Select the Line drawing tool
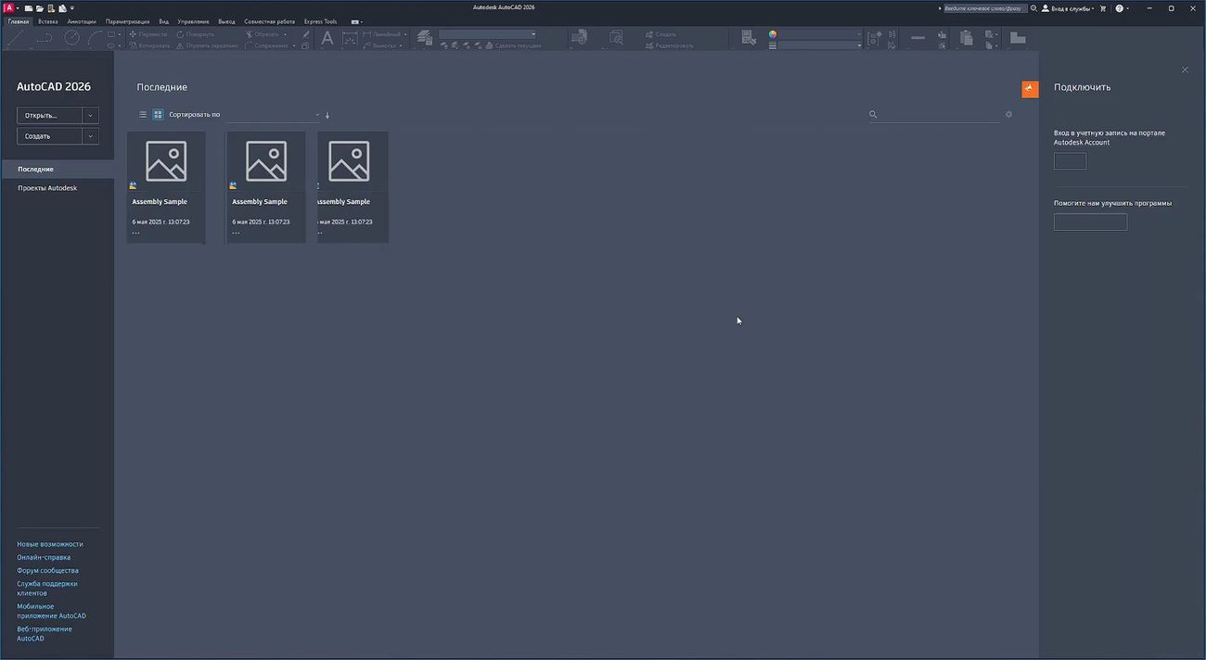This screenshot has height=660, width=1206. 16,35
